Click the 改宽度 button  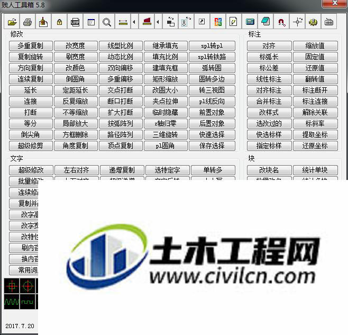click(x=76, y=46)
